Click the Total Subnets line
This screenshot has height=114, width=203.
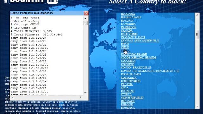tap(36, 35)
